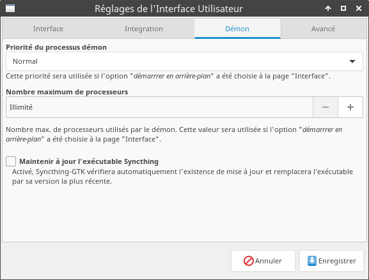
Task: Click the window menu icon in title bar
Action: (10, 8)
